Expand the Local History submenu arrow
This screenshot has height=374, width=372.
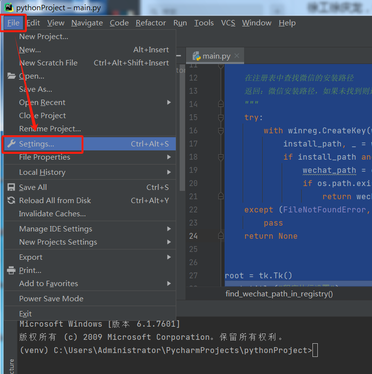point(169,172)
